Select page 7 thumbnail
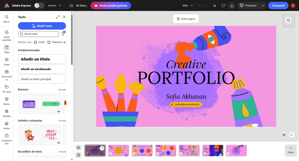The image size is (299, 161). click(236, 151)
